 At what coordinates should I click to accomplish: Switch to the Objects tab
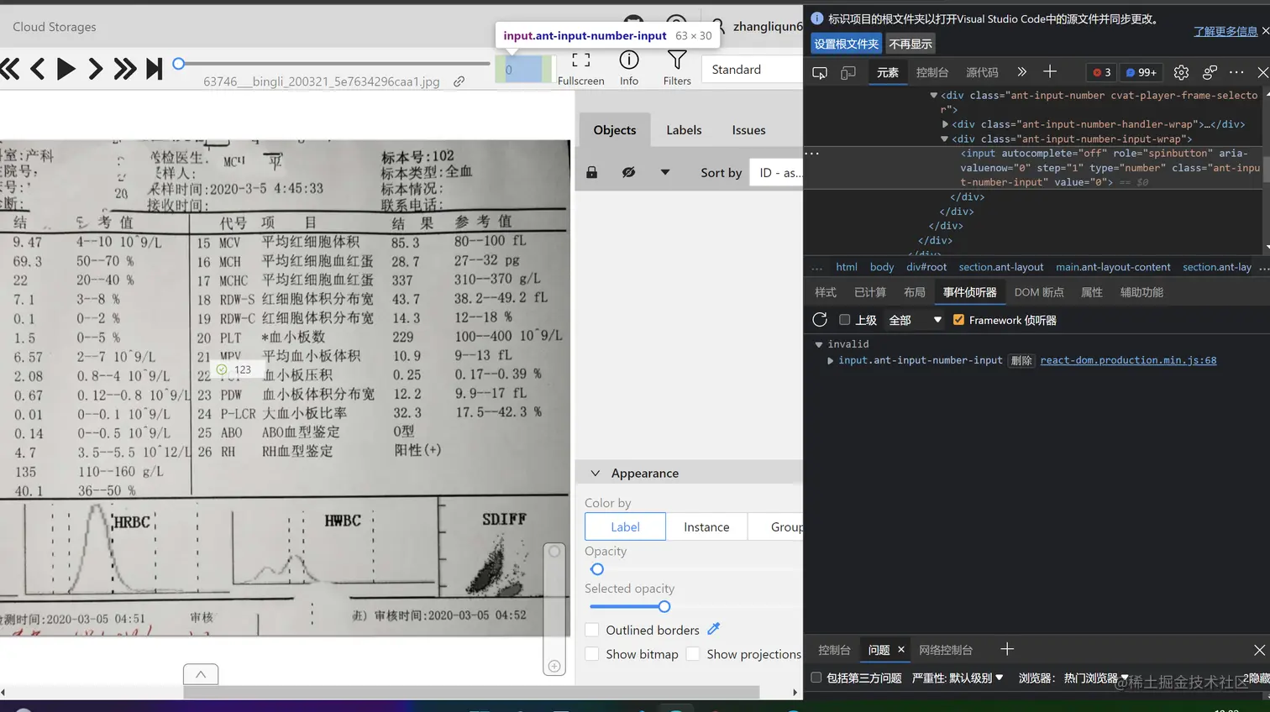point(615,130)
